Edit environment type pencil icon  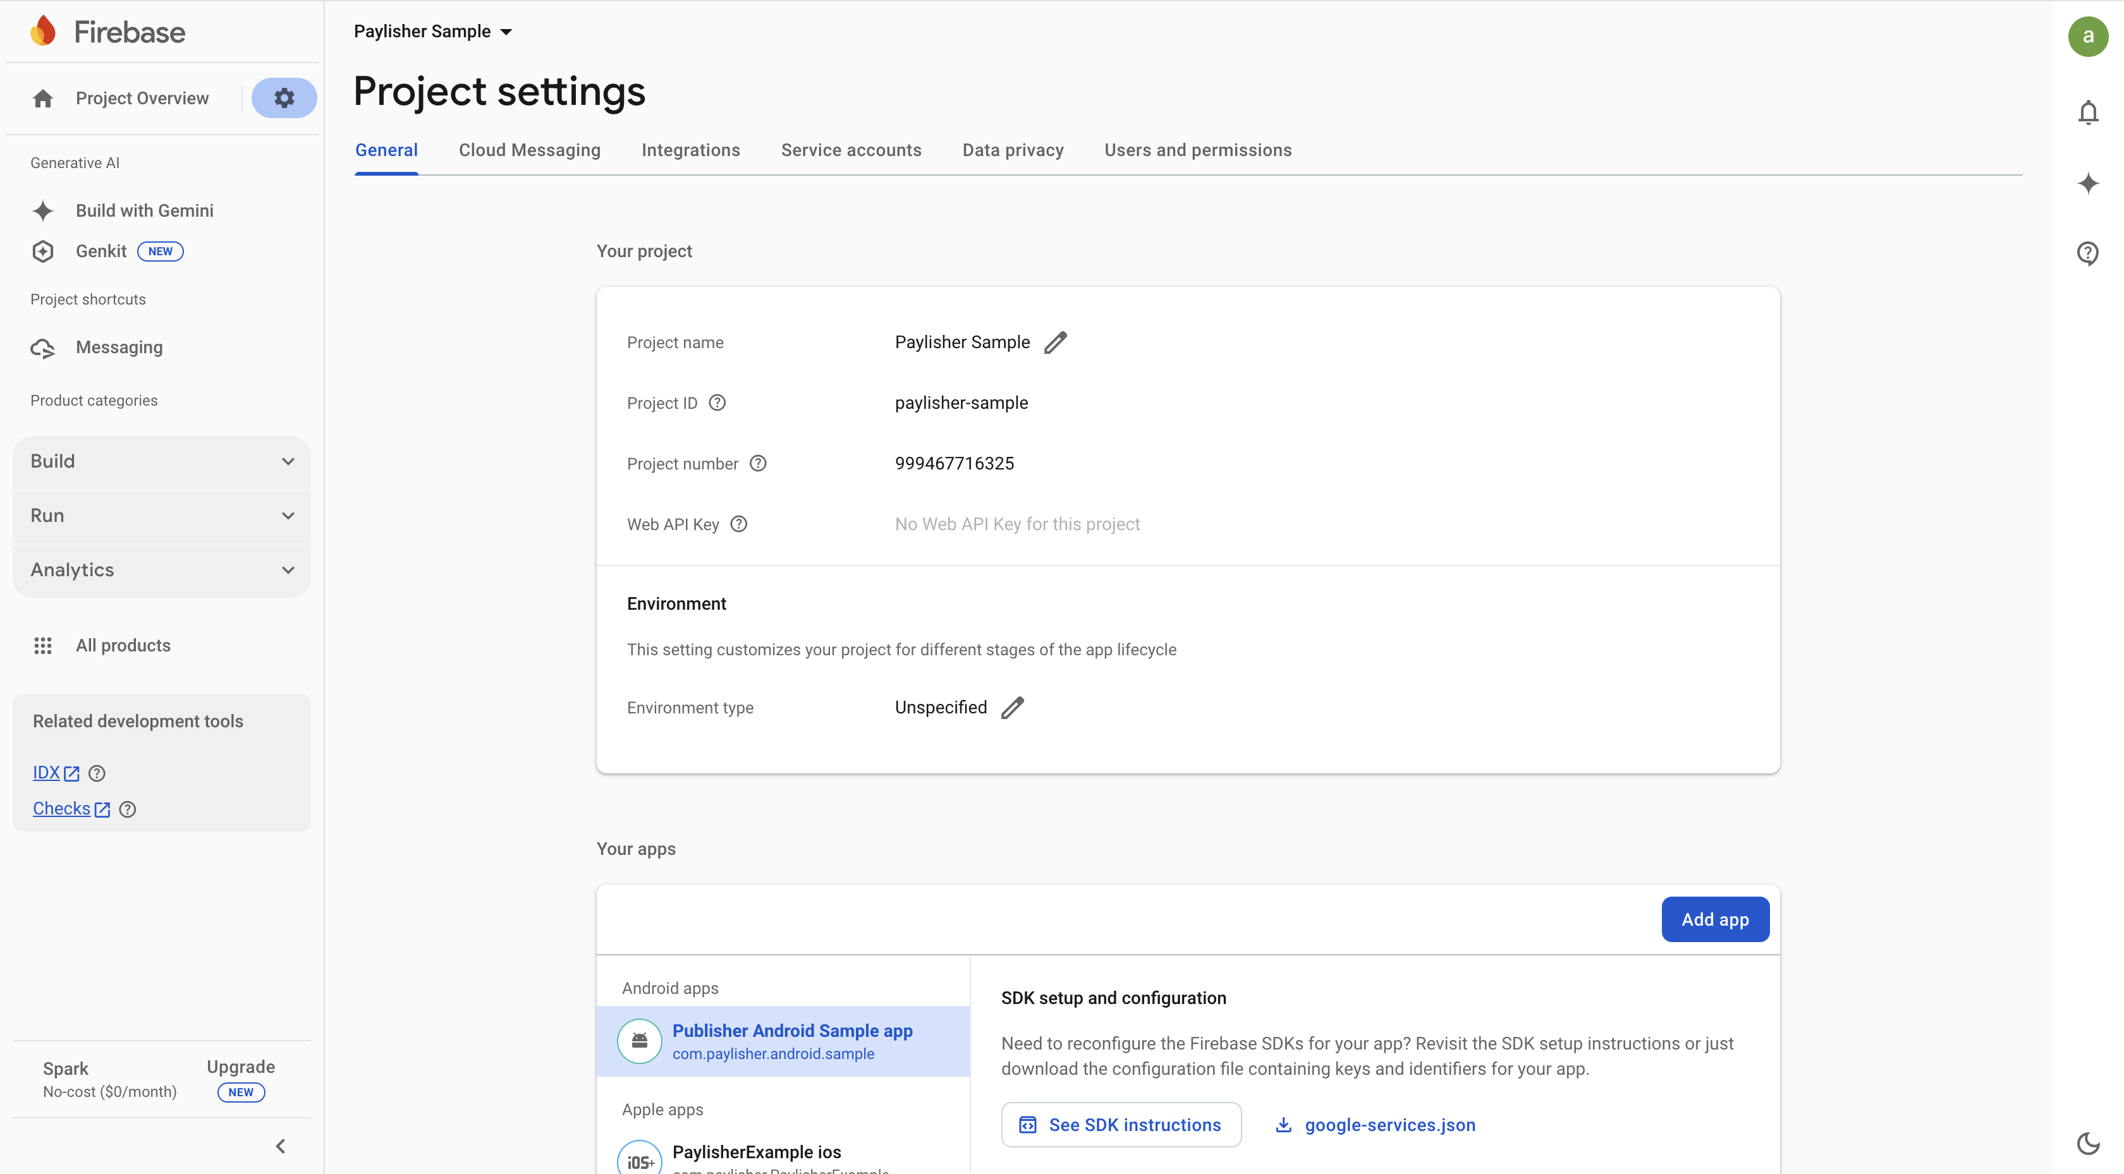[1013, 707]
